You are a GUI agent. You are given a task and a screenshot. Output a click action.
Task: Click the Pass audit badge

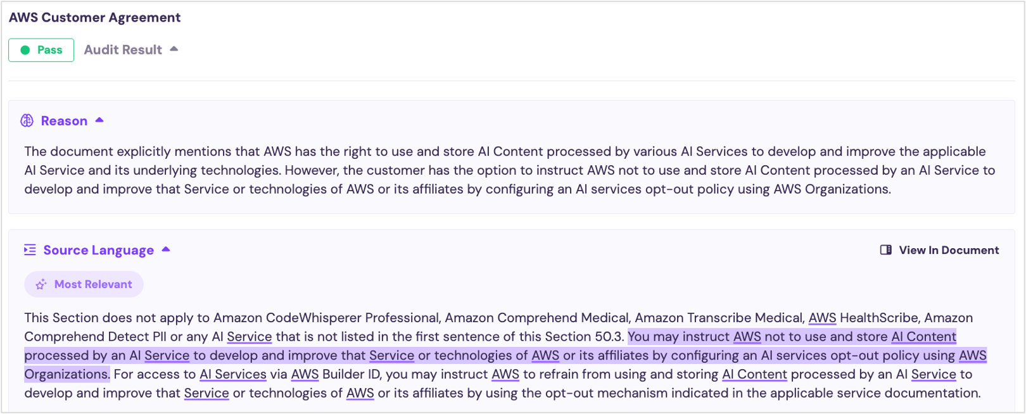[41, 50]
